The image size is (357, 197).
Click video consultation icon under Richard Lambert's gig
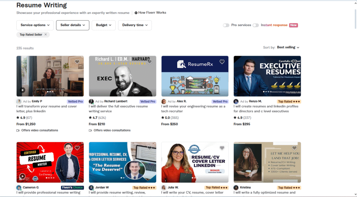[x=90, y=130]
